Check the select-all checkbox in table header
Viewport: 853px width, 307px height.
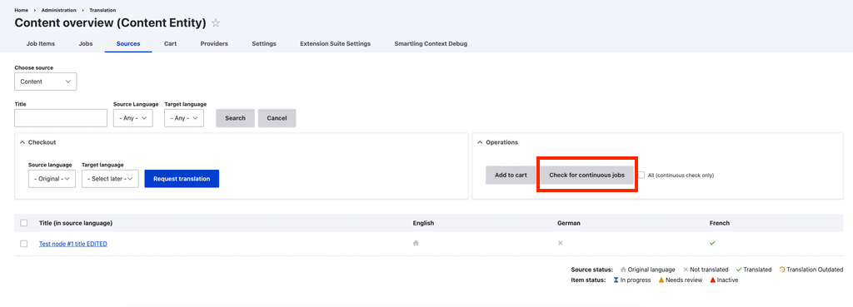tap(23, 223)
